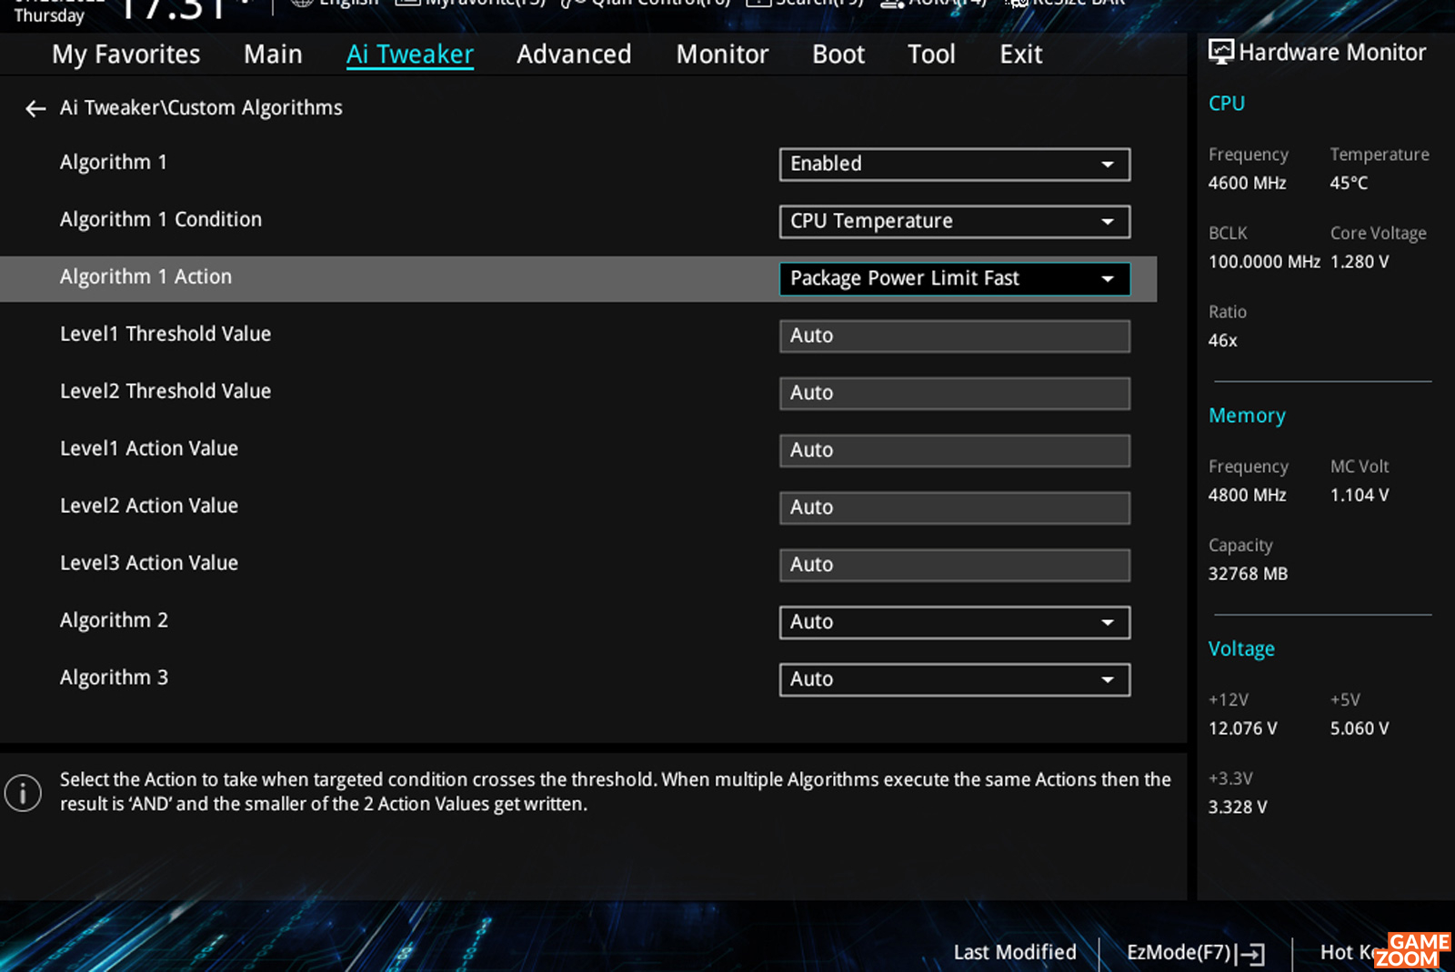Click the 4600 MHz CPU frequency value
Image resolution: width=1455 pixels, height=972 pixels.
tap(1247, 184)
